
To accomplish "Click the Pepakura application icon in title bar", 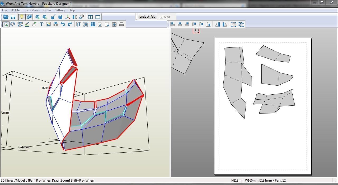I will (x=3, y=3).
